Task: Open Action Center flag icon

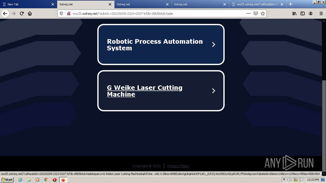Action: (302, 180)
